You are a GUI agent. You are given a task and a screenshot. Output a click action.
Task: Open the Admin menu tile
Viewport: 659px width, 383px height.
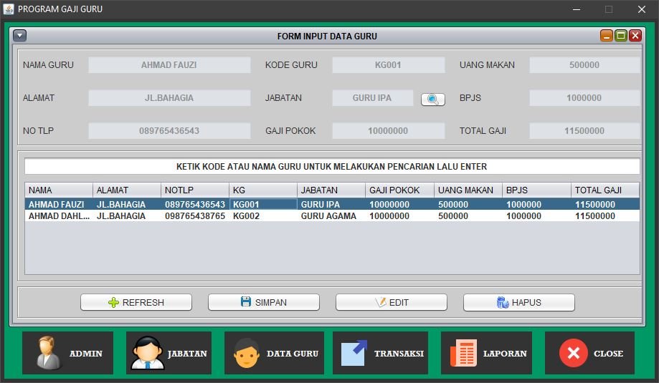(67, 353)
